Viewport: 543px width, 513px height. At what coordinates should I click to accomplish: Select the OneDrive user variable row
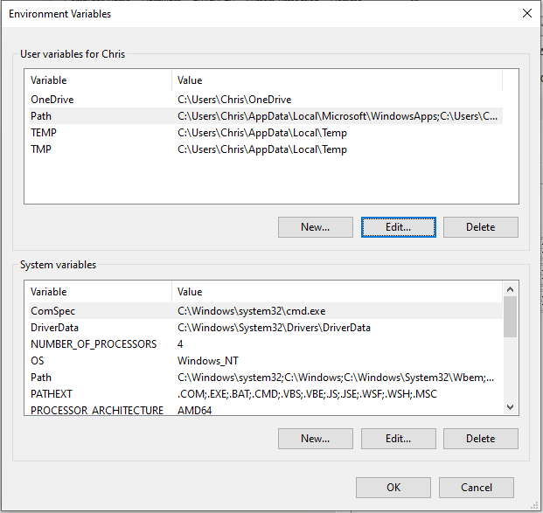(x=266, y=100)
